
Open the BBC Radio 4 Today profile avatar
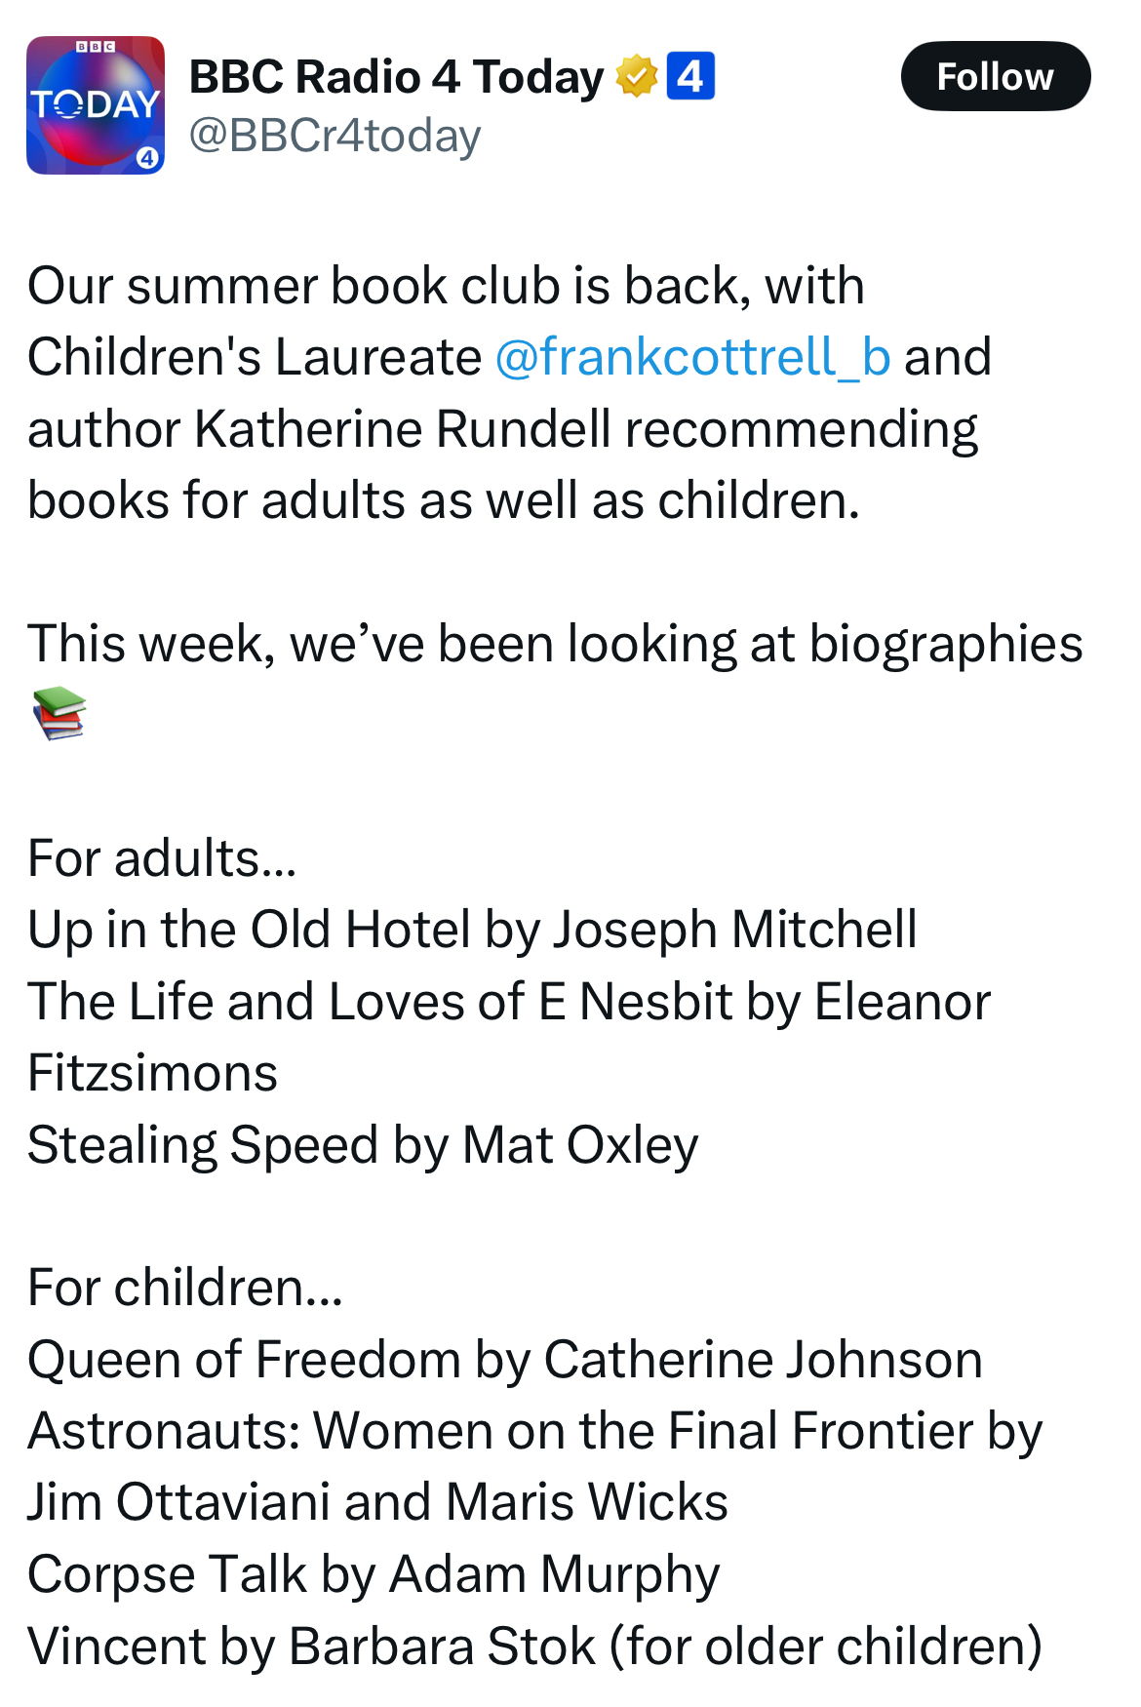(x=96, y=105)
